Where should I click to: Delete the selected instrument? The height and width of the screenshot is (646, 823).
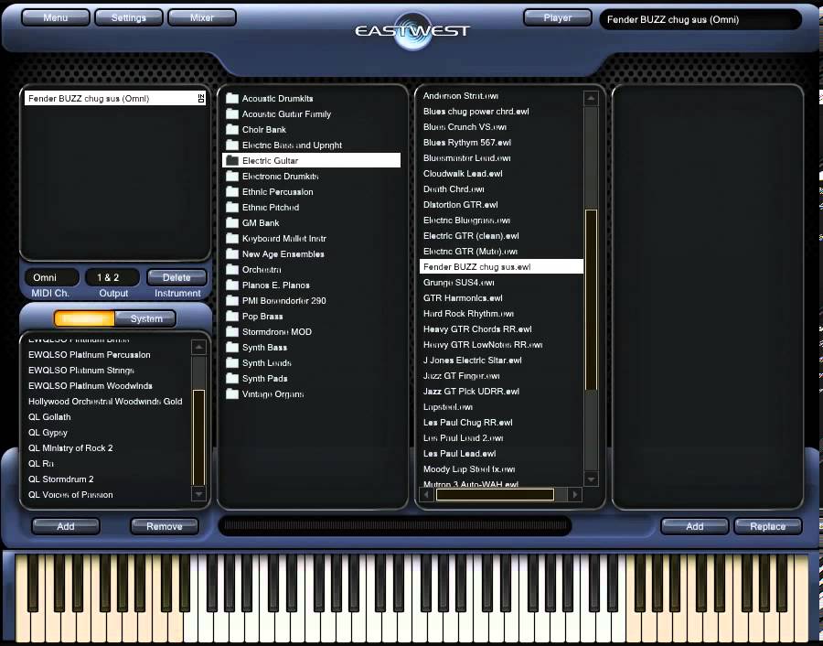click(x=176, y=277)
